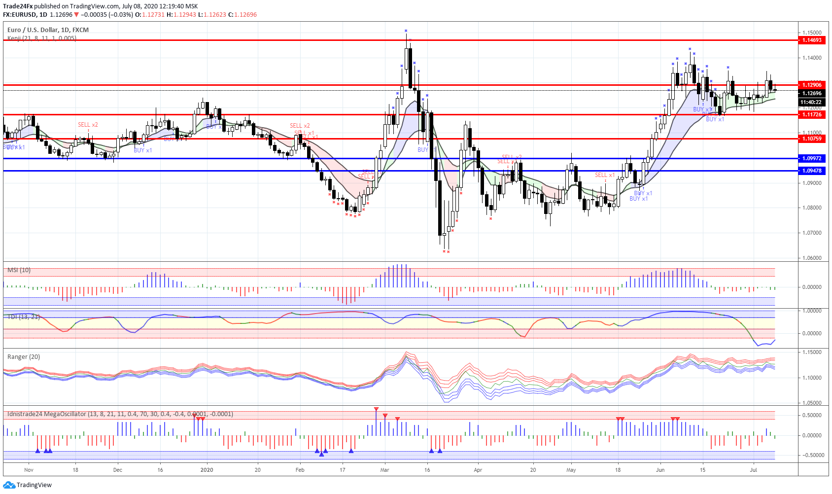Viewport: 832px width, 494px height.
Task: Click the Idnistrade24 MegaOscillator indicator label
Action: [120, 414]
